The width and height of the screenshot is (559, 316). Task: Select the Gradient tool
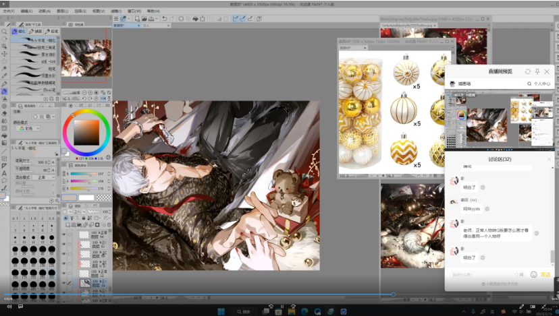click(4, 143)
